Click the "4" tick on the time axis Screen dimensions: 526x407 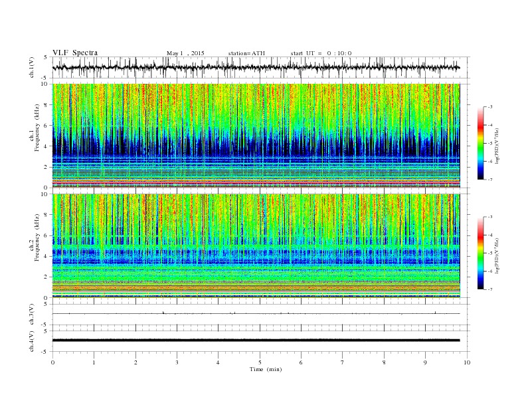tap(218, 362)
